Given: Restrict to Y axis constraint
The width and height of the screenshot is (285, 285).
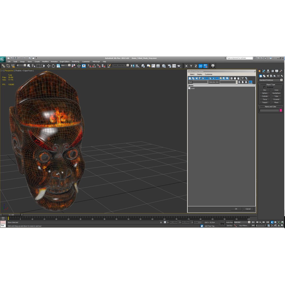Looking at the screenshot, I should (x=191, y=66).
